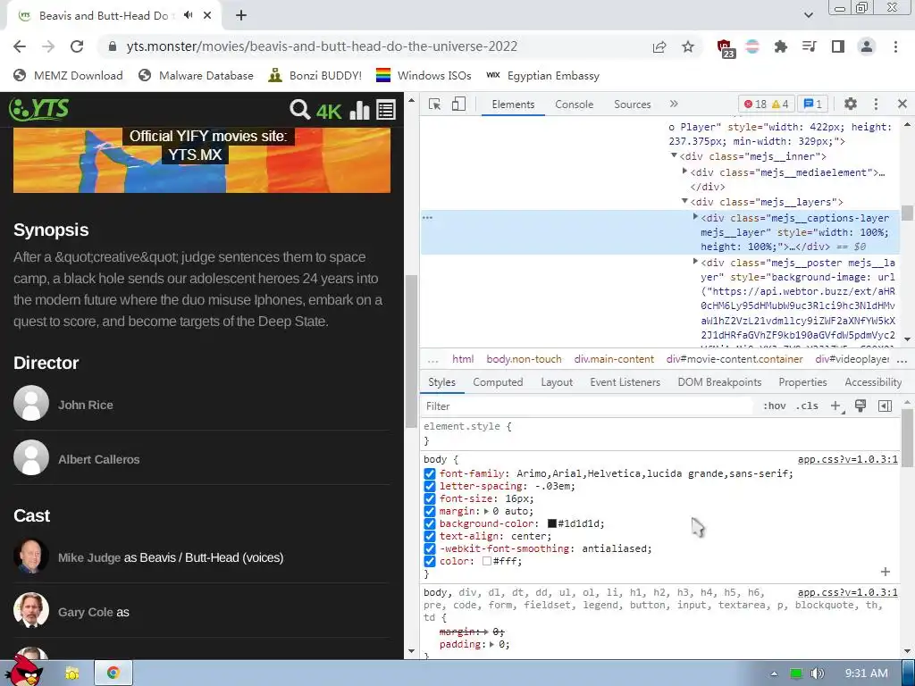Expand the padding shorthand triangle
915x686 pixels.
tap(492, 644)
